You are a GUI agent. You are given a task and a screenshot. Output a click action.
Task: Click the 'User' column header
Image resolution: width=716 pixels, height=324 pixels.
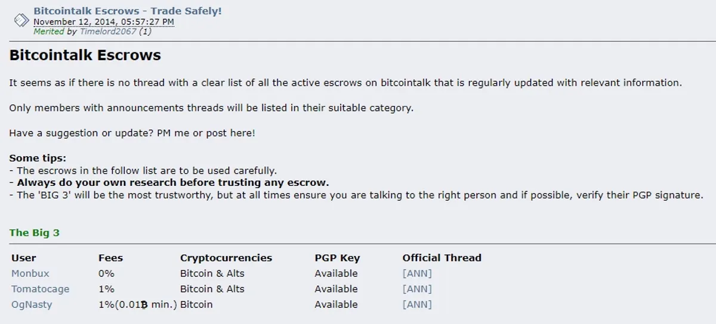(24, 258)
